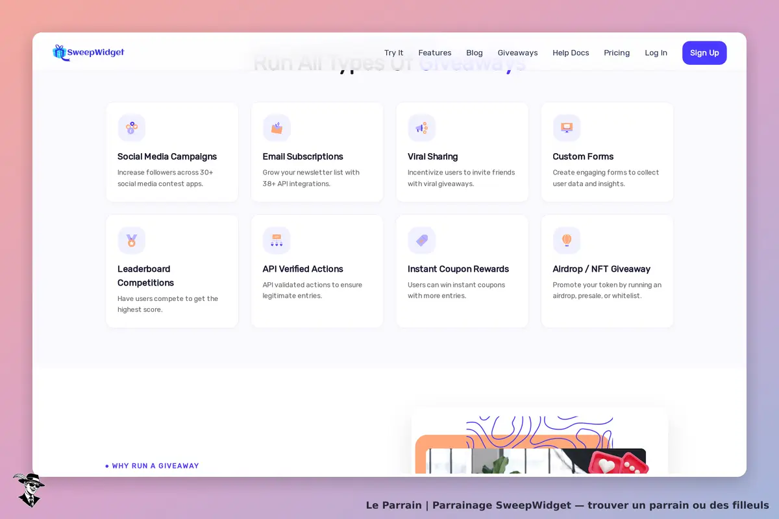Screen dimensions: 779x519
Task: Click the Le Parrain mascot icon
Action: pyautogui.click(x=29, y=490)
